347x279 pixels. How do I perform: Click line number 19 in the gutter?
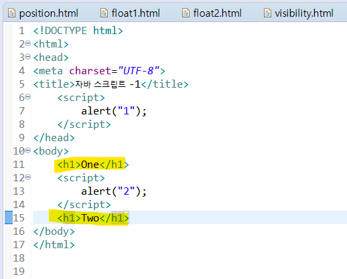(x=19, y=272)
